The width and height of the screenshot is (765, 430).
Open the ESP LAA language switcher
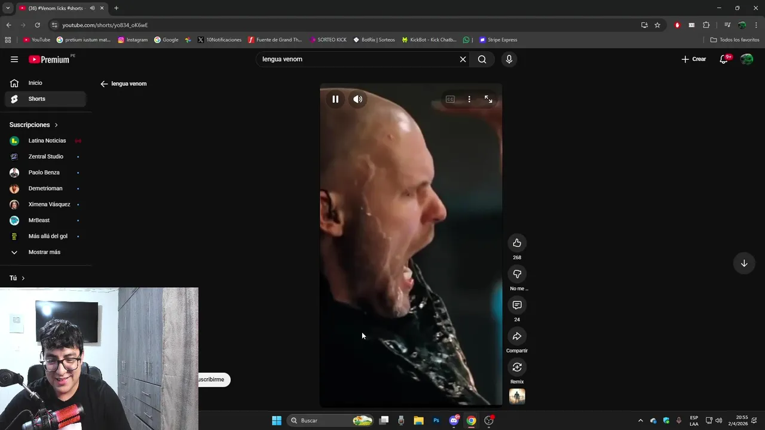tap(694, 420)
